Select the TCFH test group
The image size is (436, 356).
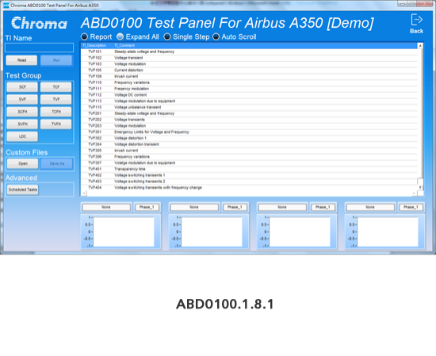pyautogui.click(x=56, y=112)
